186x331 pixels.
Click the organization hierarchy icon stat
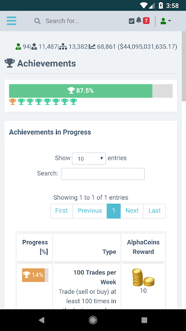point(63,47)
